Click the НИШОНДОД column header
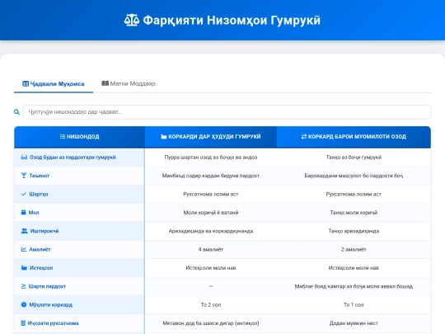This screenshot has width=445, height=334. (79, 137)
